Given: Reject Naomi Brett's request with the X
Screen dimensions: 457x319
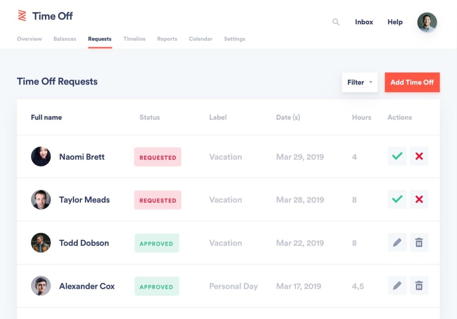Looking at the screenshot, I should click(419, 157).
